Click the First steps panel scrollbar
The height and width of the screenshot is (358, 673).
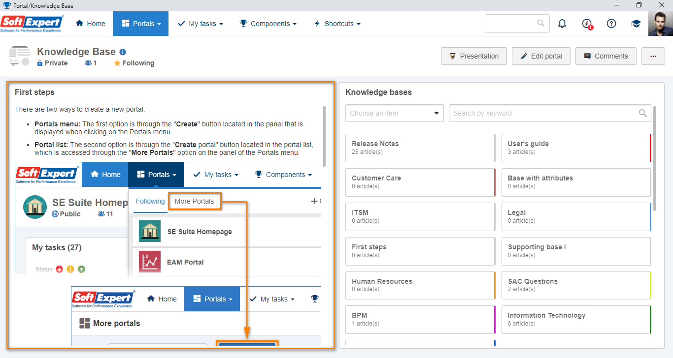[324, 136]
